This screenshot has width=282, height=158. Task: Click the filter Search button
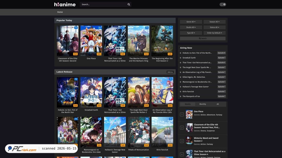203,38
